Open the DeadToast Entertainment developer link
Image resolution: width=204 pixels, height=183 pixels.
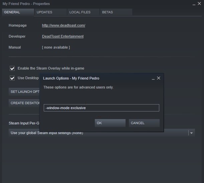click(63, 37)
